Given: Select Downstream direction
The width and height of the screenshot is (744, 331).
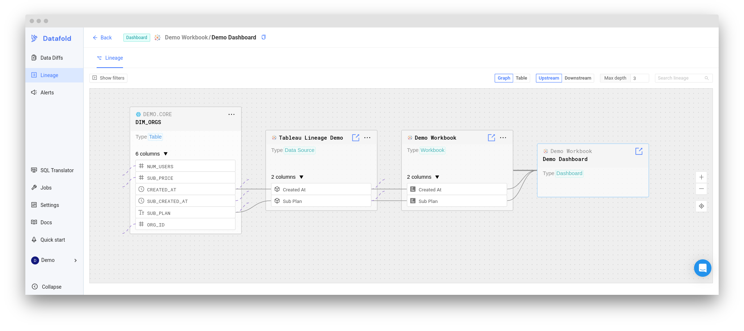Looking at the screenshot, I should [x=578, y=78].
